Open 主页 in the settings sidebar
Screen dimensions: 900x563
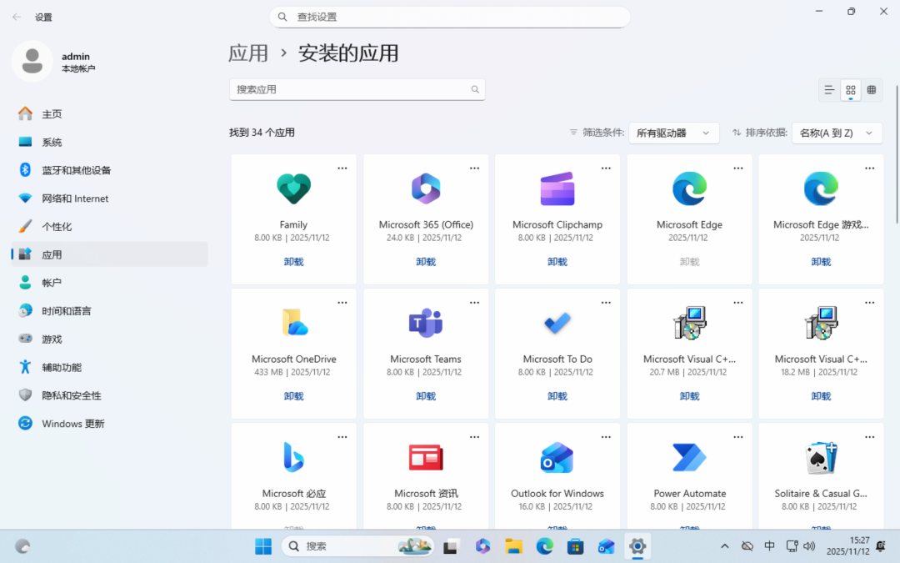[109, 113]
